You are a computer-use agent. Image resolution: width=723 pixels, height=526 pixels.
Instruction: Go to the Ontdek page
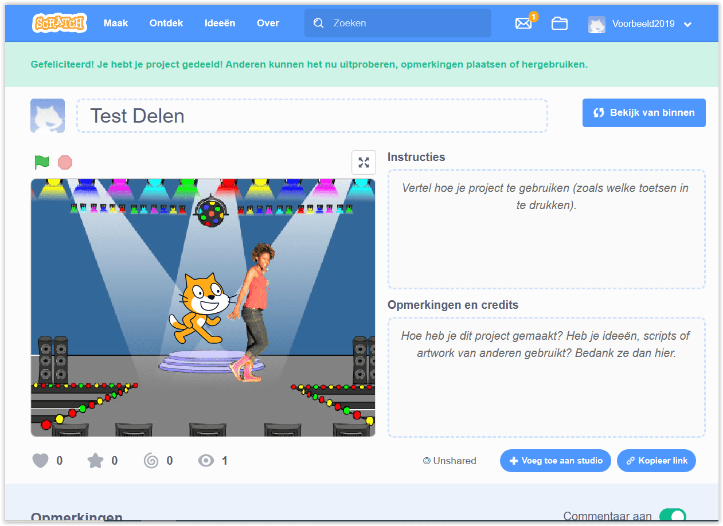[x=166, y=23]
